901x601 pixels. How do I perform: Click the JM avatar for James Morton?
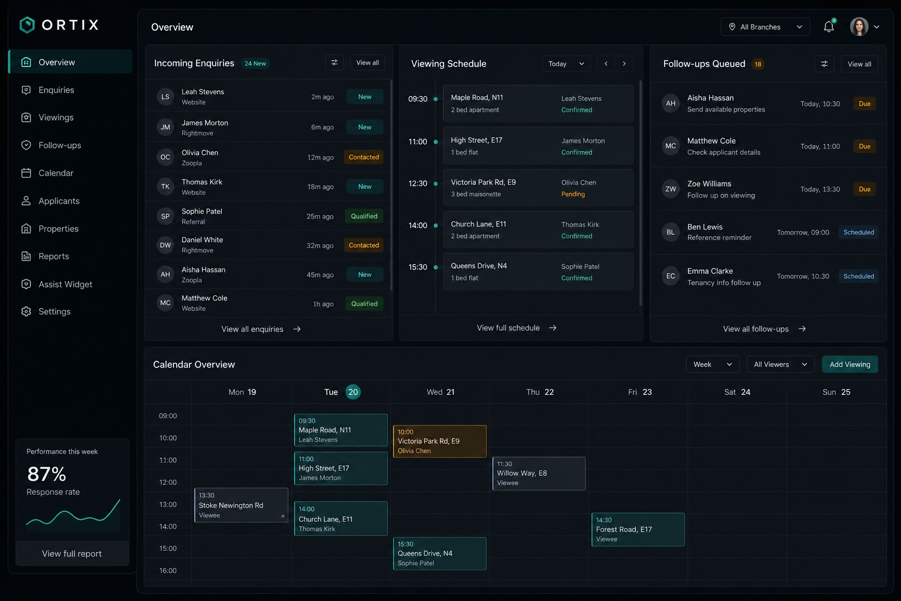[165, 127]
